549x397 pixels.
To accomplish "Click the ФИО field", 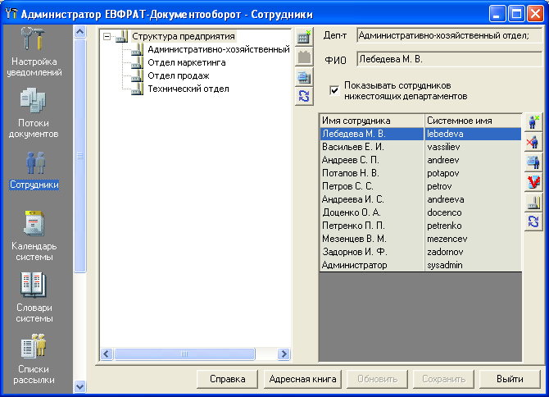I will click(450, 59).
